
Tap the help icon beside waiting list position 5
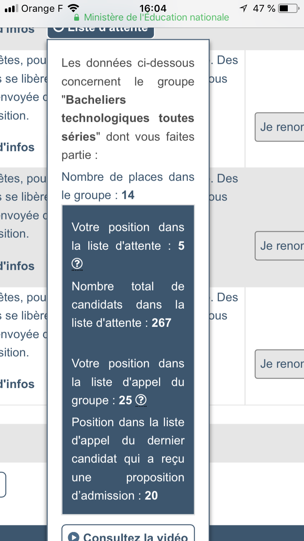[77, 264]
